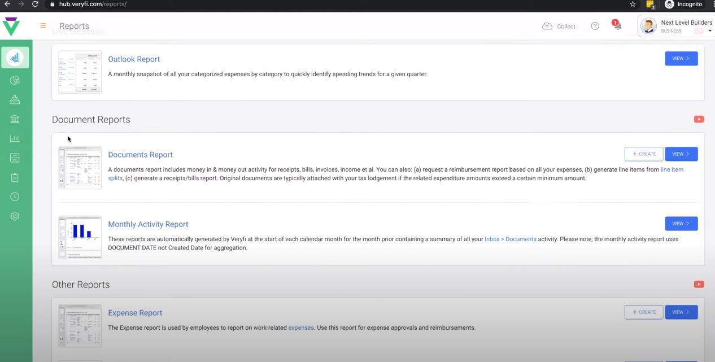Open the clipboard icon in sidebar
This screenshot has height=362, width=715.
(15, 177)
